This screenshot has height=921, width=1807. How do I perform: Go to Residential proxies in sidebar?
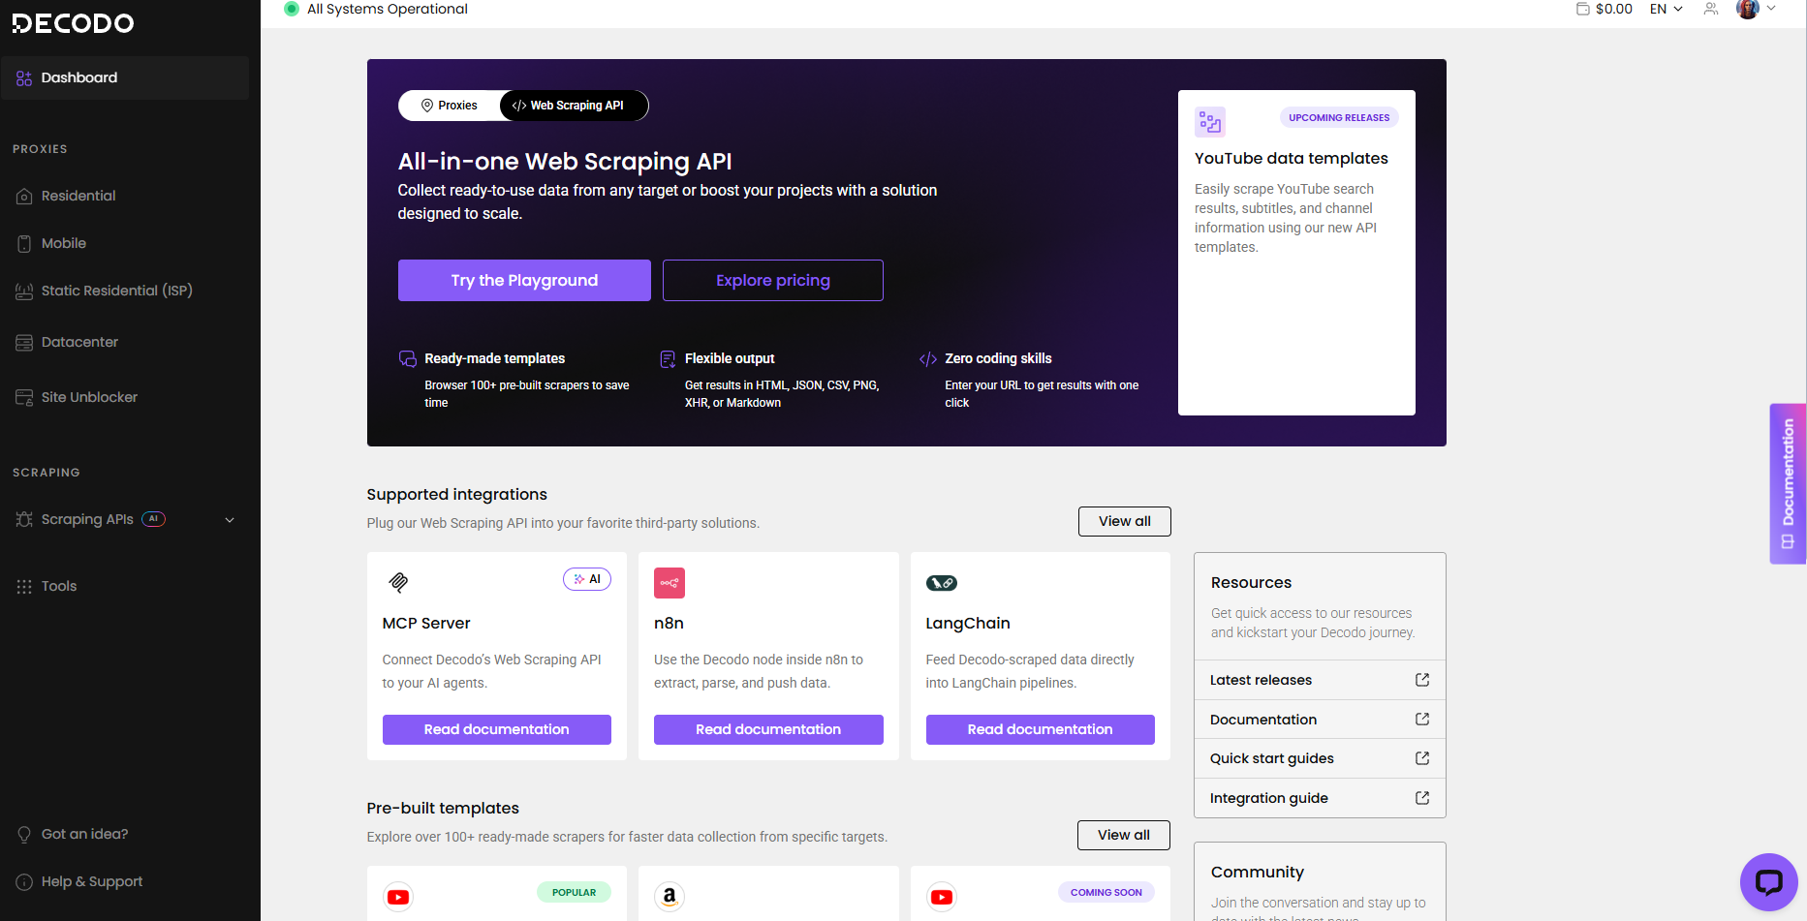[78, 196]
